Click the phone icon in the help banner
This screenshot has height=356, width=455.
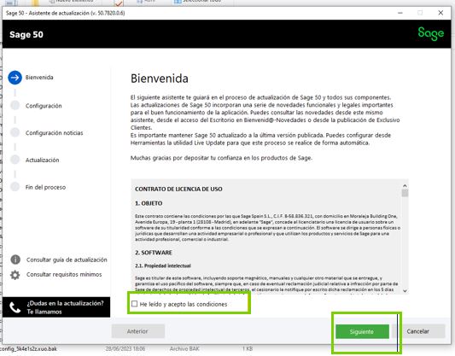point(15,308)
